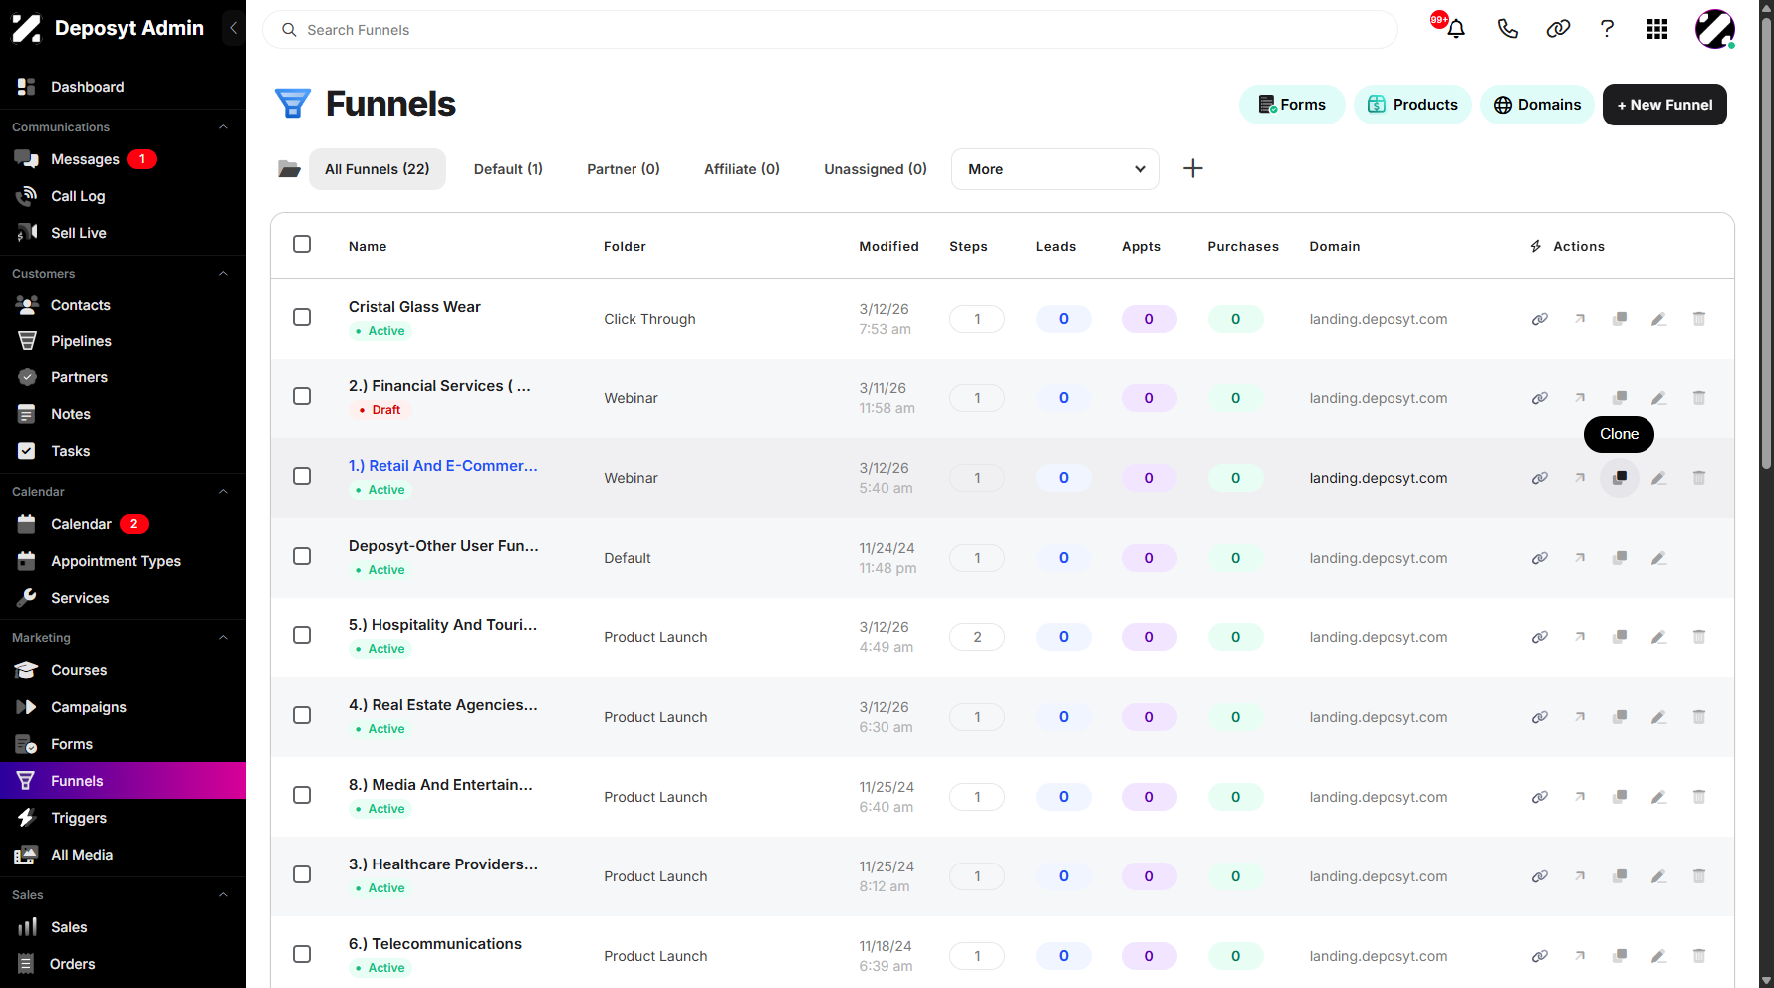Image resolution: width=1774 pixels, height=988 pixels.
Task: Clone the Retail And E-Commerce funnel
Action: (x=1620, y=478)
